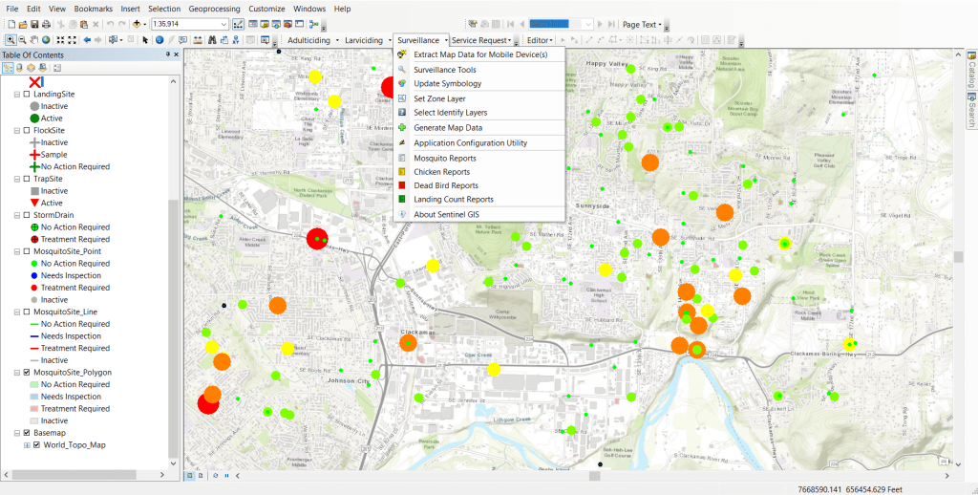Click the Needs Inspection polygon swatch
The width and height of the screenshot is (978, 495).
click(x=35, y=397)
